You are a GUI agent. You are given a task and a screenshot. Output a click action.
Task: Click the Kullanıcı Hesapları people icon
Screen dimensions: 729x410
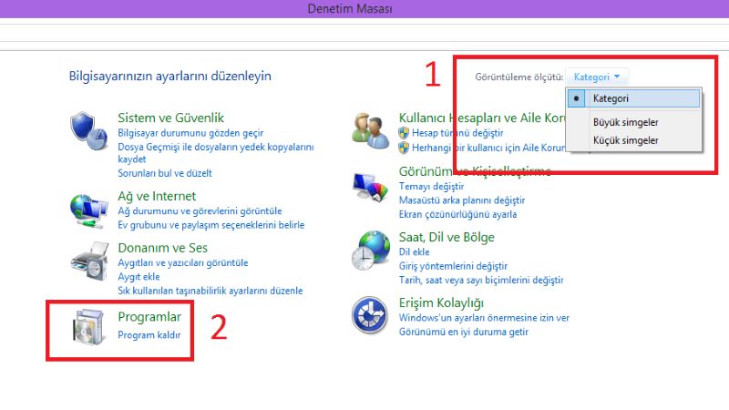371,131
